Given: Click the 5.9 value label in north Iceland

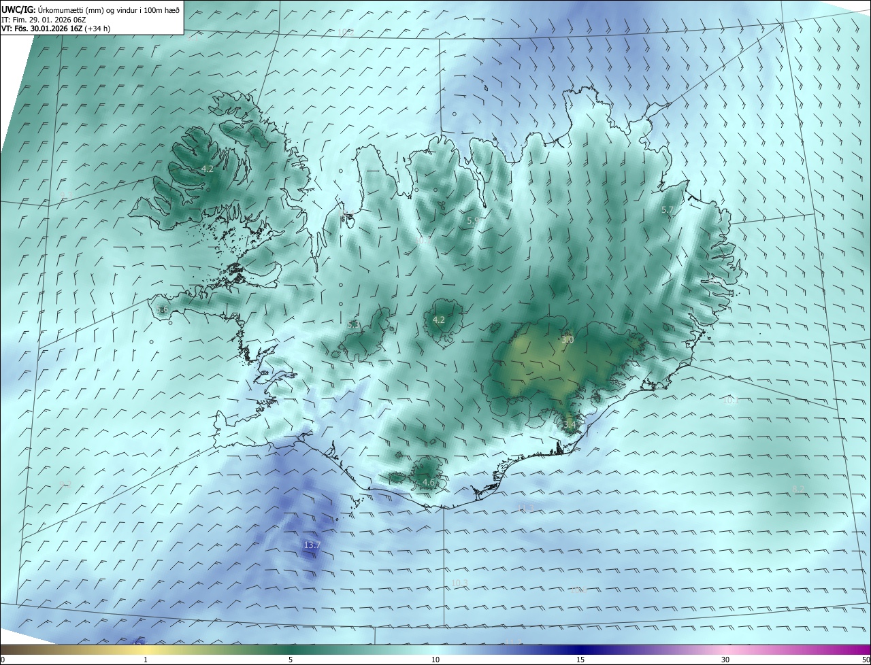Looking at the screenshot, I should pyautogui.click(x=473, y=221).
